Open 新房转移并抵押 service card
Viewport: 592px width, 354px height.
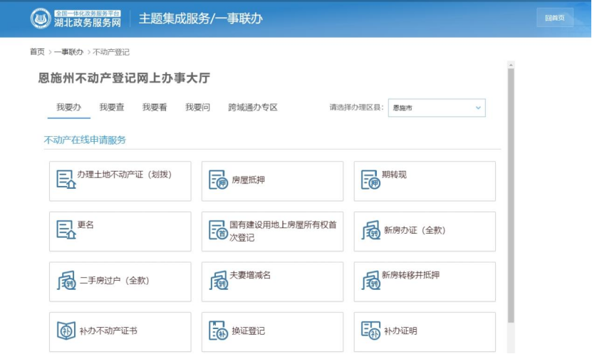pyautogui.click(x=425, y=281)
